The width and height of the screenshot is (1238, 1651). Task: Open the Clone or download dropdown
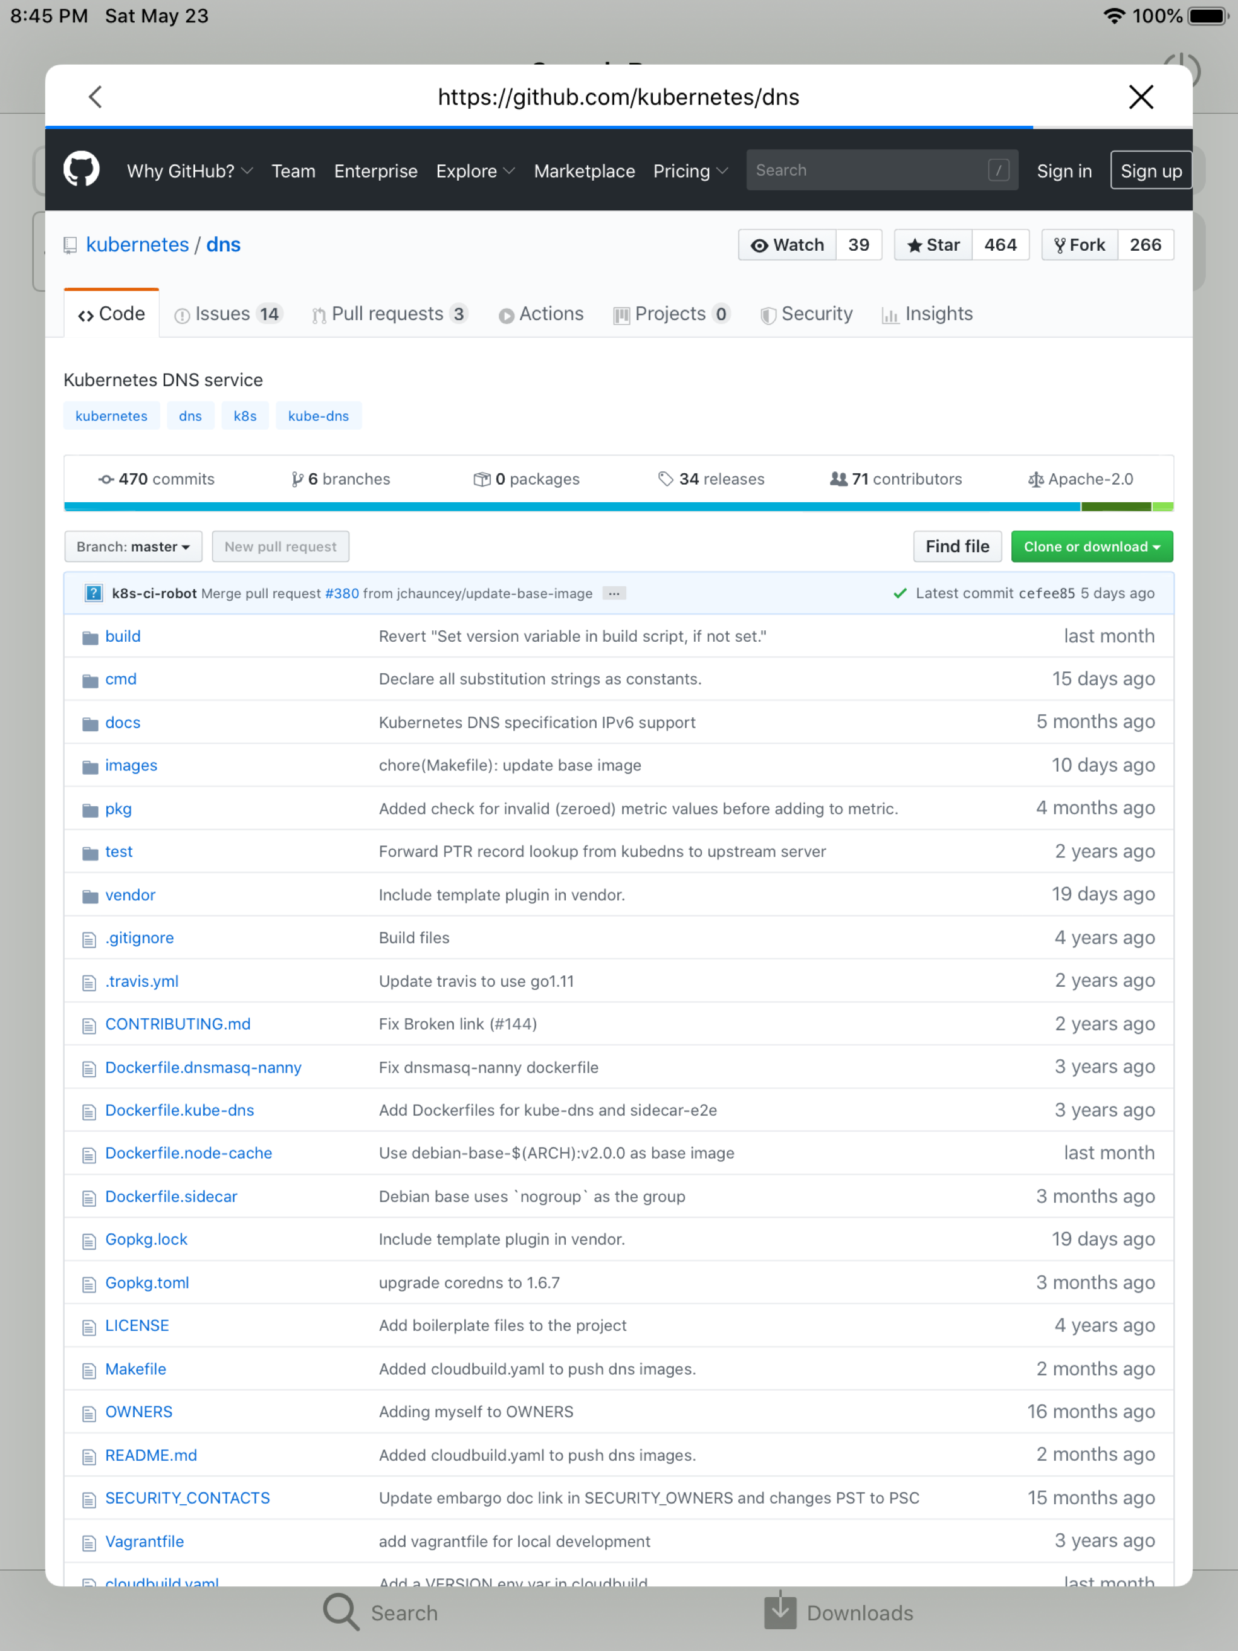pos(1091,546)
